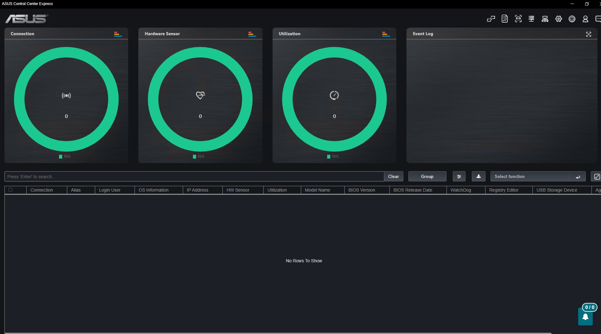This screenshot has width=601, height=334.
Task: Toggle chart view in Utilization panel
Action: tap(386, 34)
